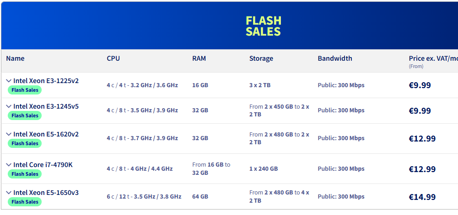Viewport: 458px width, 215px height.
Task: Expand the Intel Xeon E5-1650v3 row chevron
Action: [x=9, y=193]
